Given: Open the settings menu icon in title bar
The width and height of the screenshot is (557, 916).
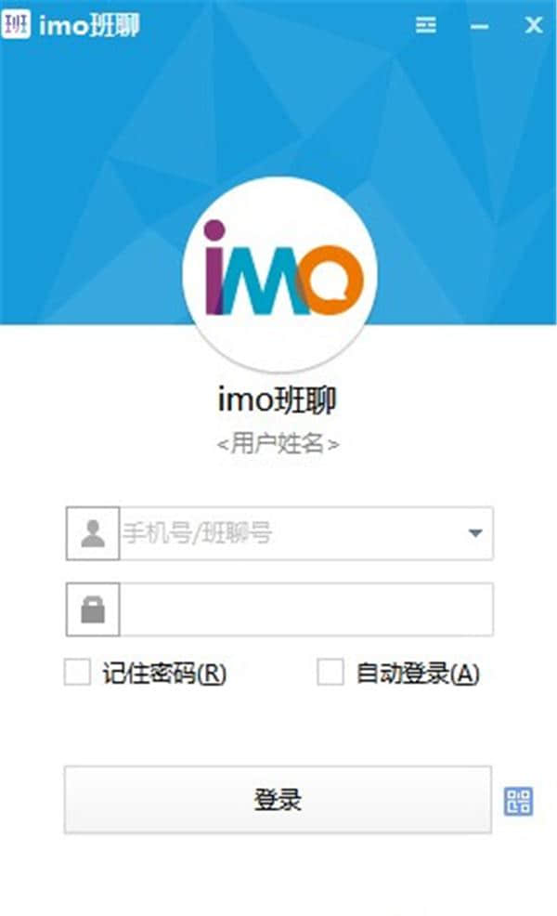Looking at the screenshot, I should click(x=425, y=25).
